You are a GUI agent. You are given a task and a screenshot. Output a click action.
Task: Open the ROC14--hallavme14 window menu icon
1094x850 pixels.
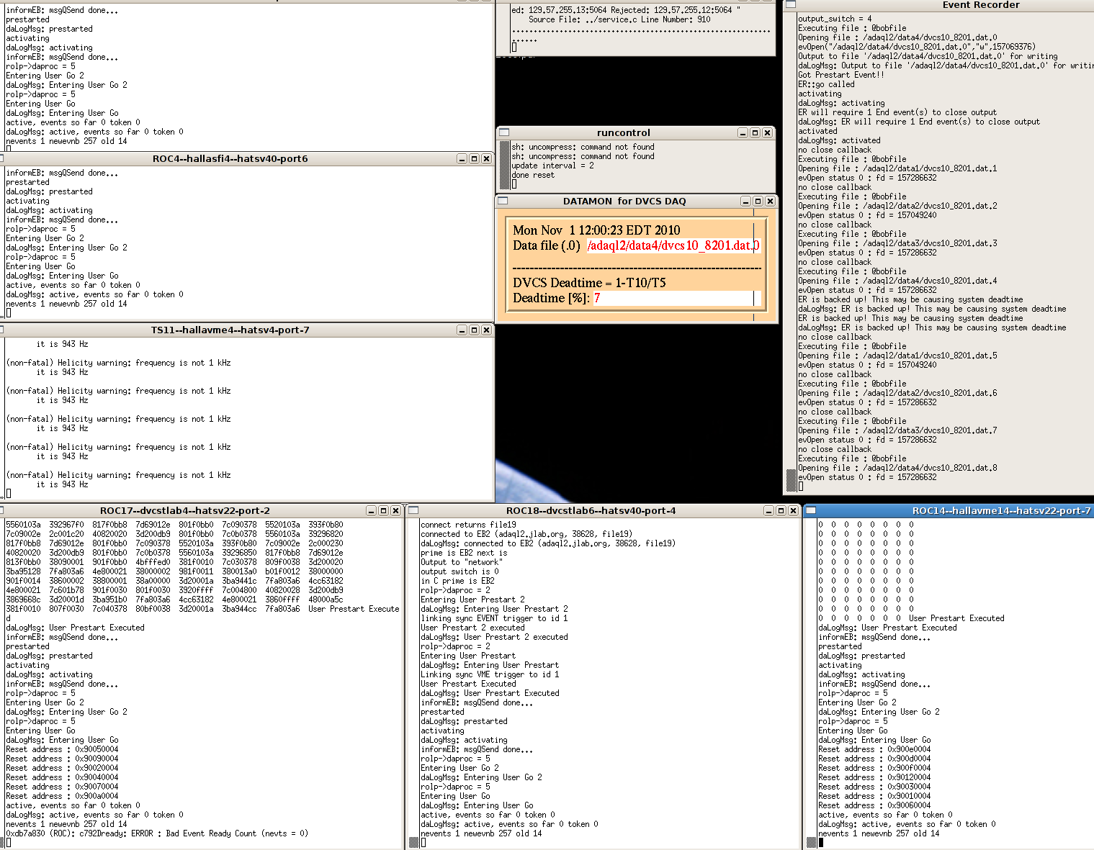coord(811,510)
